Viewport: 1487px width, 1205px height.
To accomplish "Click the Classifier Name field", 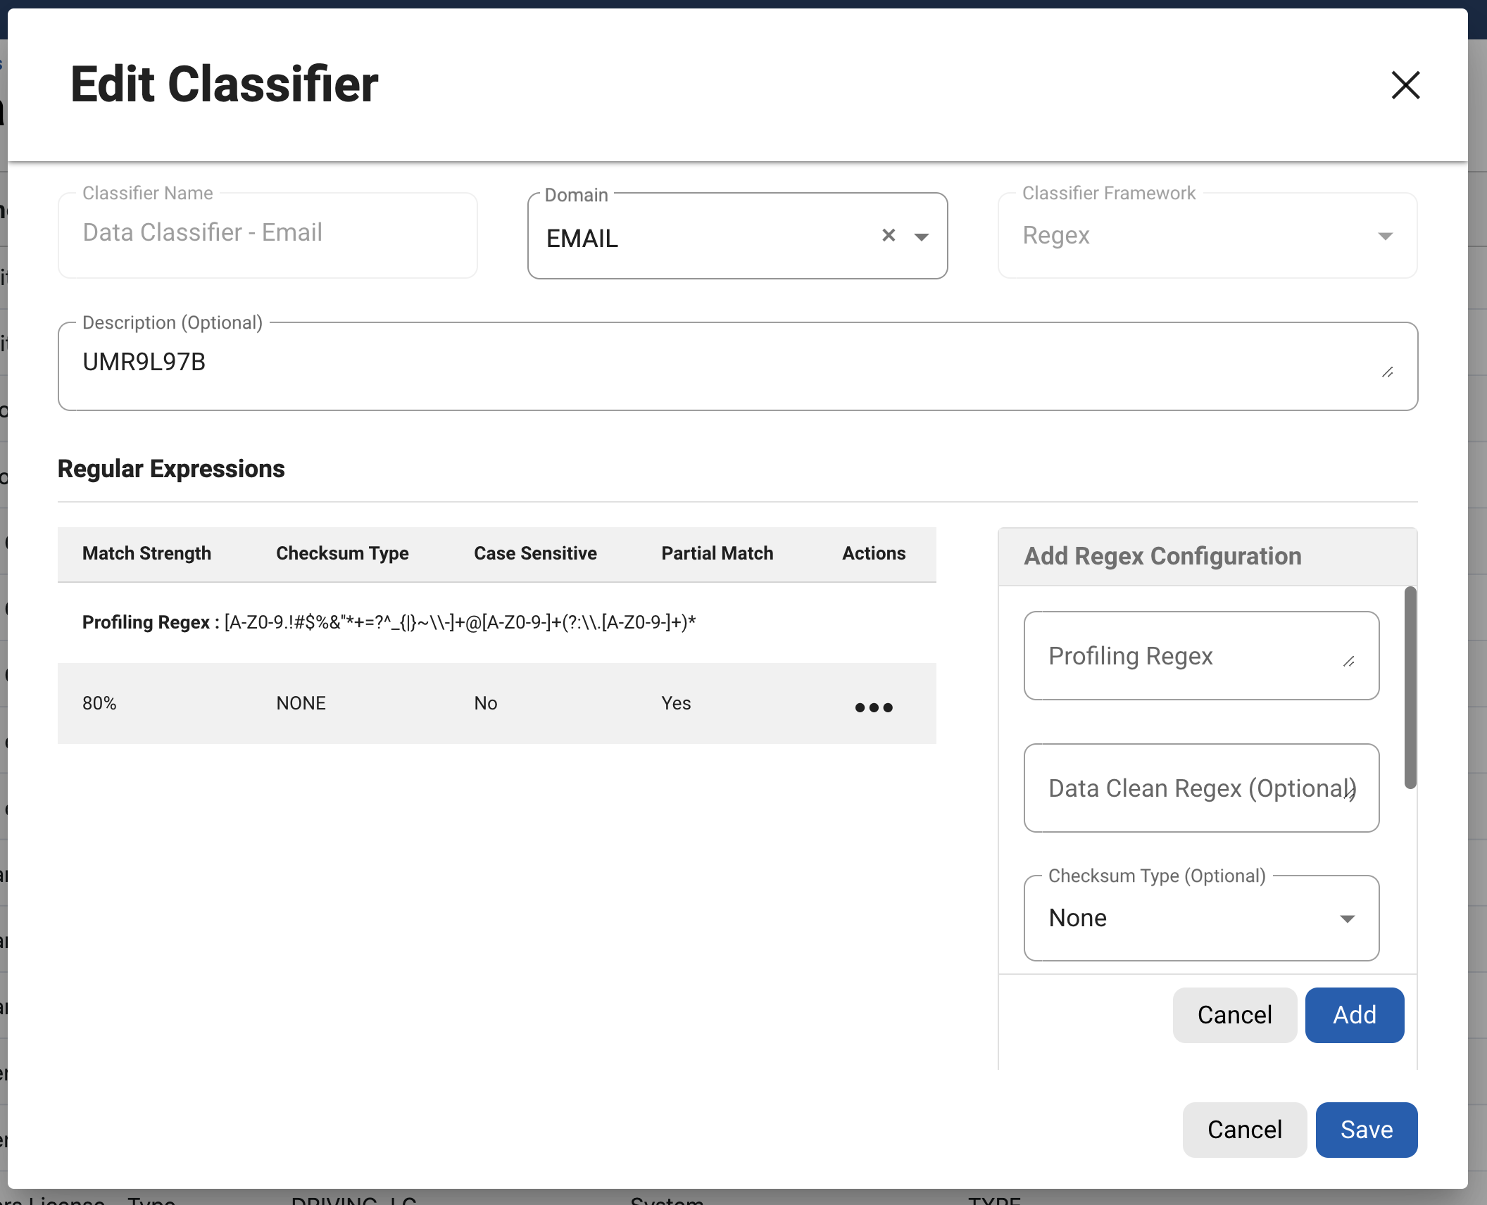I will pyautogui.click(x=268, y=234).
